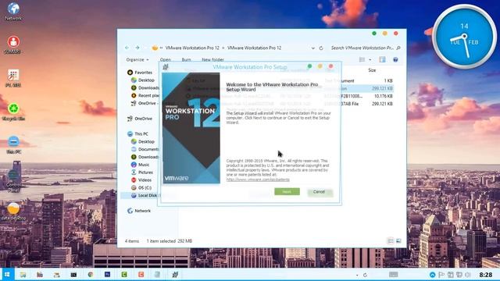Image resolution: width=500 pixels, height=281 pixels.
Task: Select Music under This PC
Action: tap(141, 165)
